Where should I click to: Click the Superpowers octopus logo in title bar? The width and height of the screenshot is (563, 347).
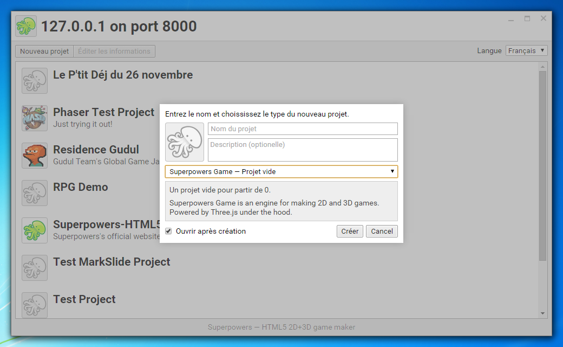pyautogui.click(x=26, y=26)
